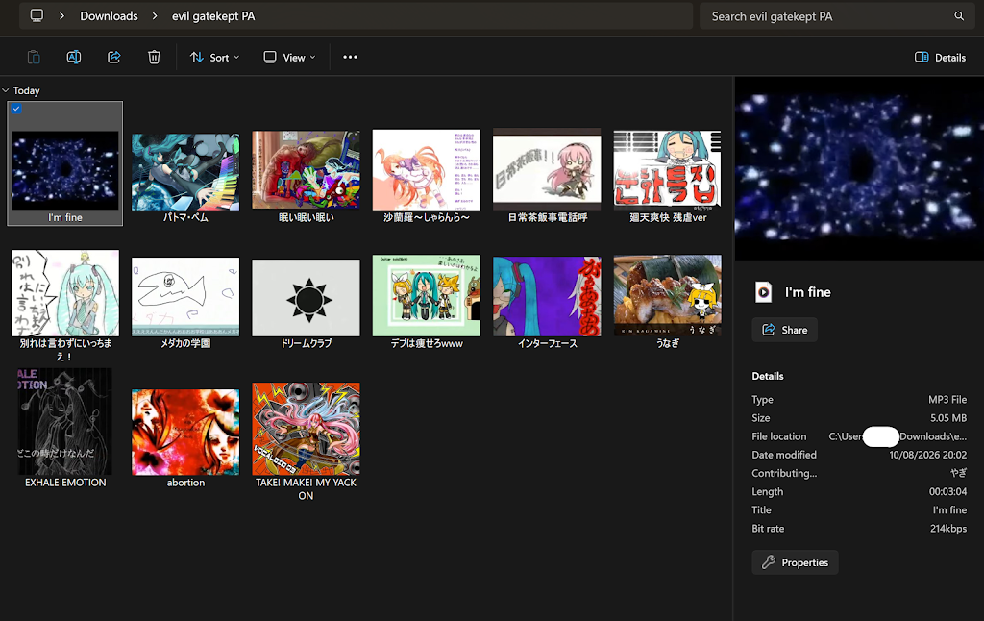The image size is (984, 621).
Task: Select the 眠い眠い眠い file
Action: coord(307,177)
